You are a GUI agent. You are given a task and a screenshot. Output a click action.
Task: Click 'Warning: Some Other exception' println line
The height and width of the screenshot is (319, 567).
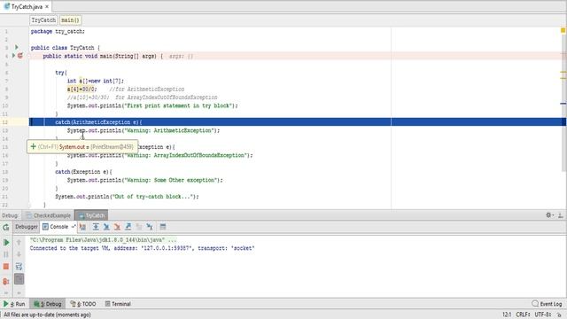click(x=145, y=180)
